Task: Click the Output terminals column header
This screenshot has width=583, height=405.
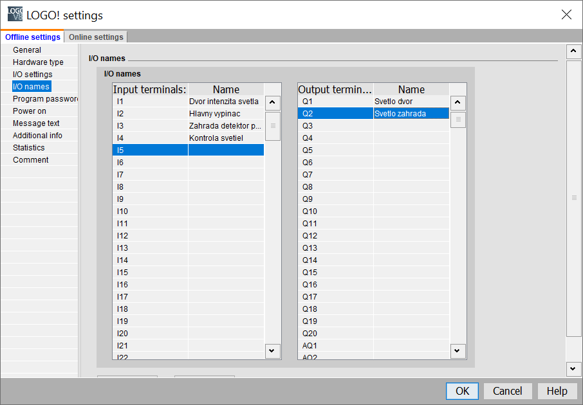Action: [335, 90]
